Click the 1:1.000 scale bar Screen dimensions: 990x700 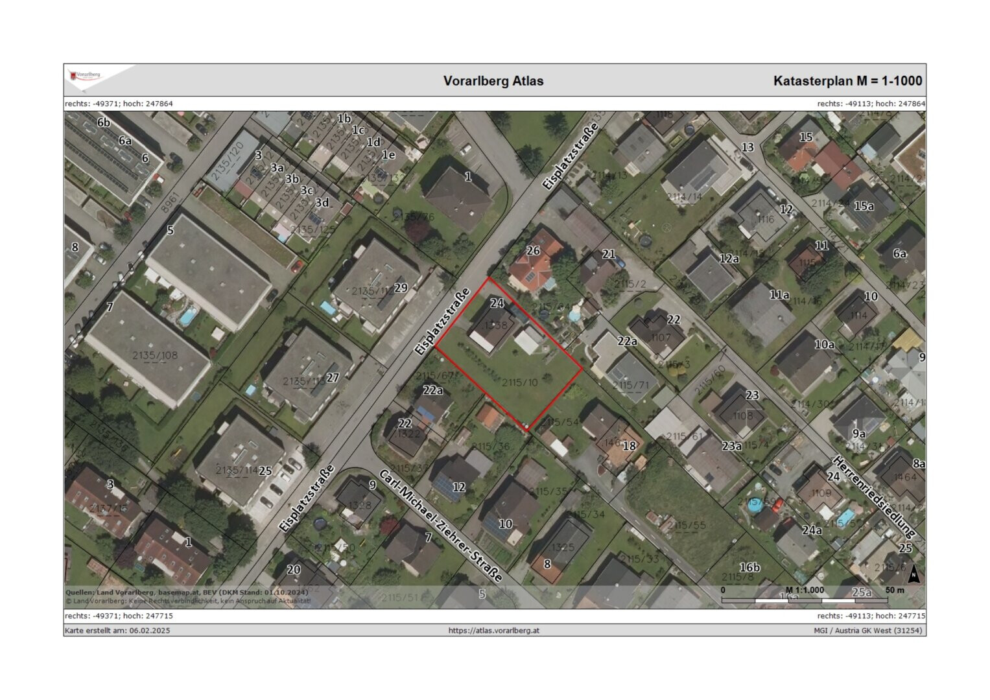[x=805, y=599]
